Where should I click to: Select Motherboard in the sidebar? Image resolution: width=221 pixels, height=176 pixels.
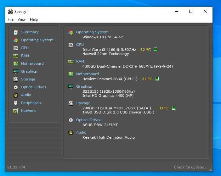(x=32, y=63)
